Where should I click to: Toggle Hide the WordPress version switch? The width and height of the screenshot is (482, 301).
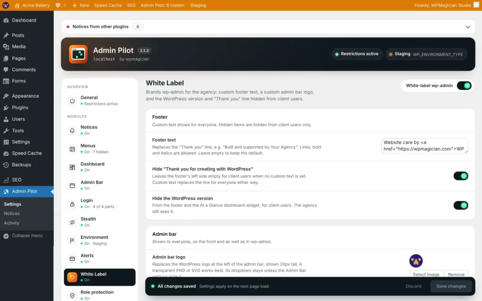(461, 205)
